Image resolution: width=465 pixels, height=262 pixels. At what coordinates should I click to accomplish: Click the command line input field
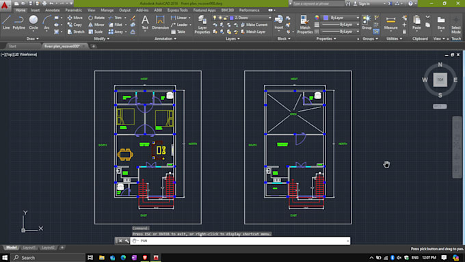pos(240,241)
